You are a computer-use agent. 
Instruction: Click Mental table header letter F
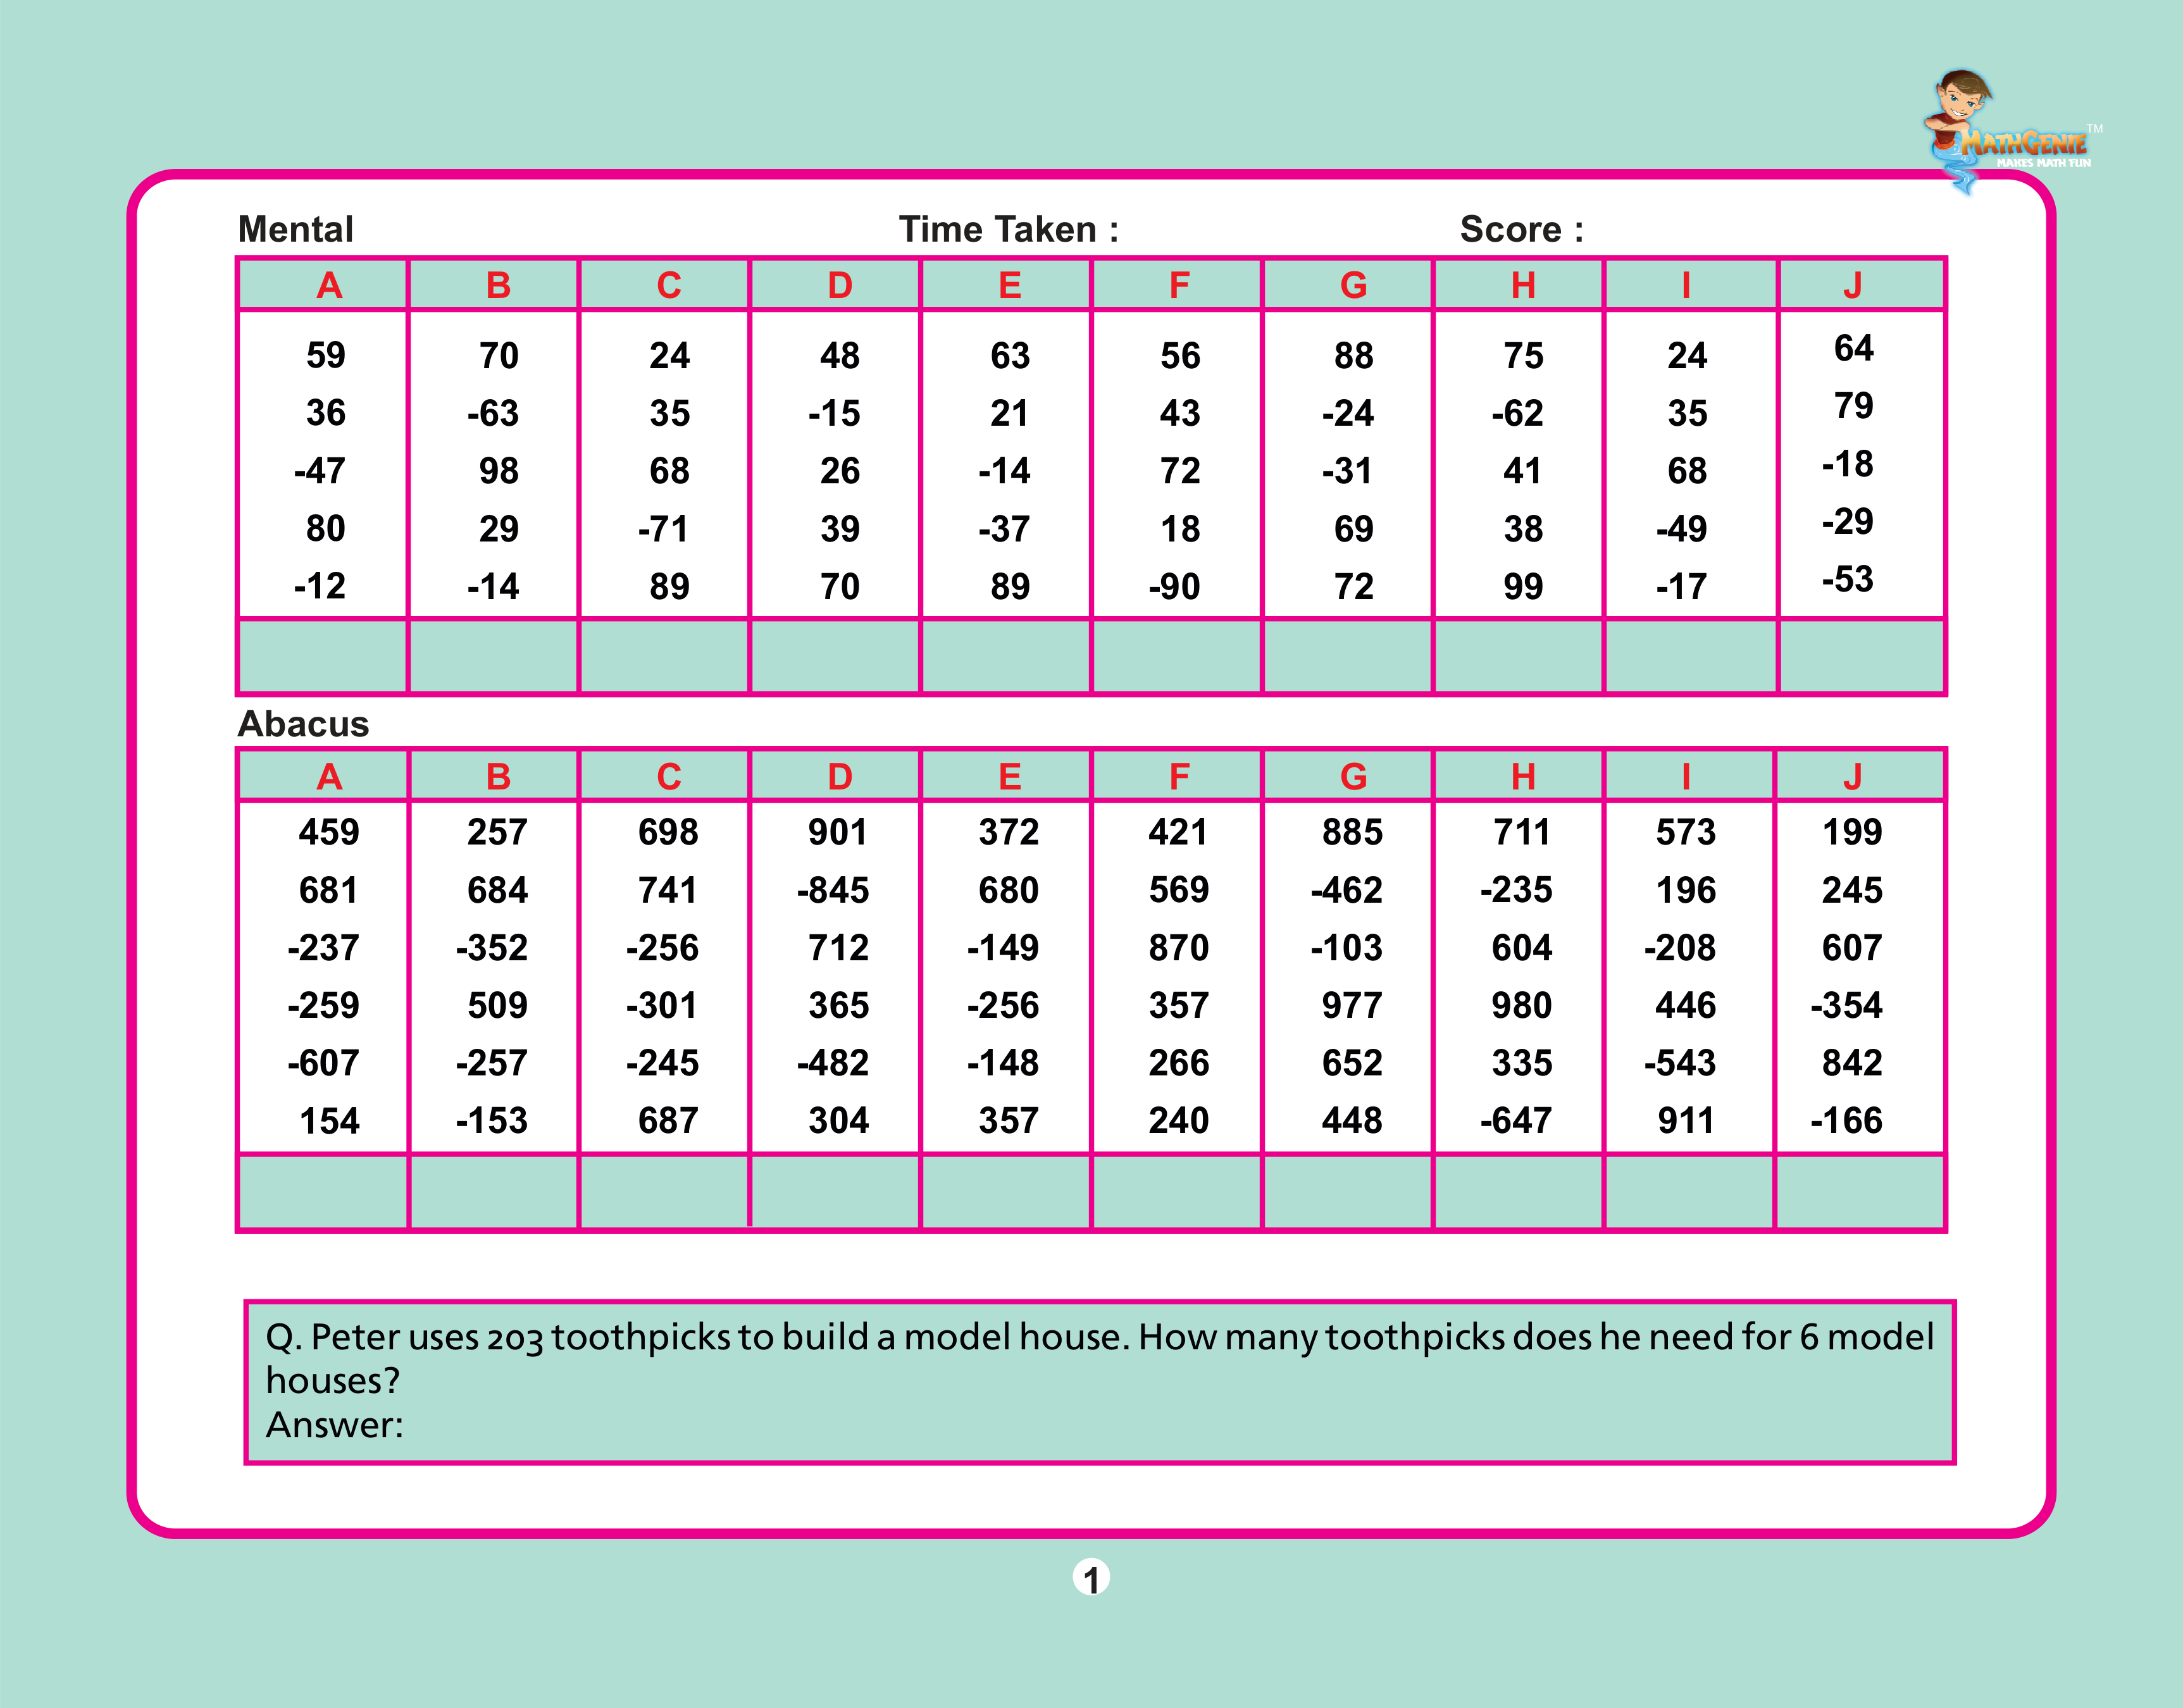point(1179,286)
